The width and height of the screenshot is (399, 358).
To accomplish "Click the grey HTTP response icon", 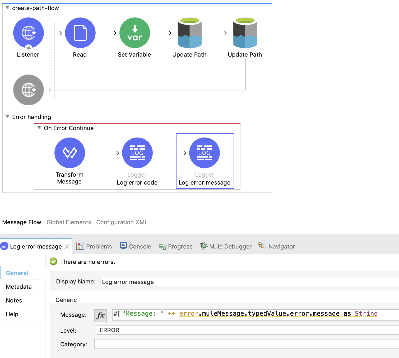I will click(x=29, y=90).
